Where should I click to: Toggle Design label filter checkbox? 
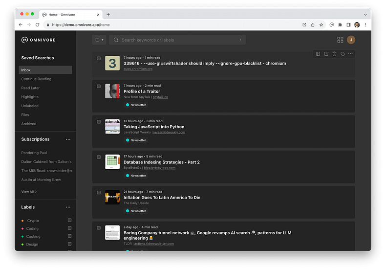click(x=70, y=244)
